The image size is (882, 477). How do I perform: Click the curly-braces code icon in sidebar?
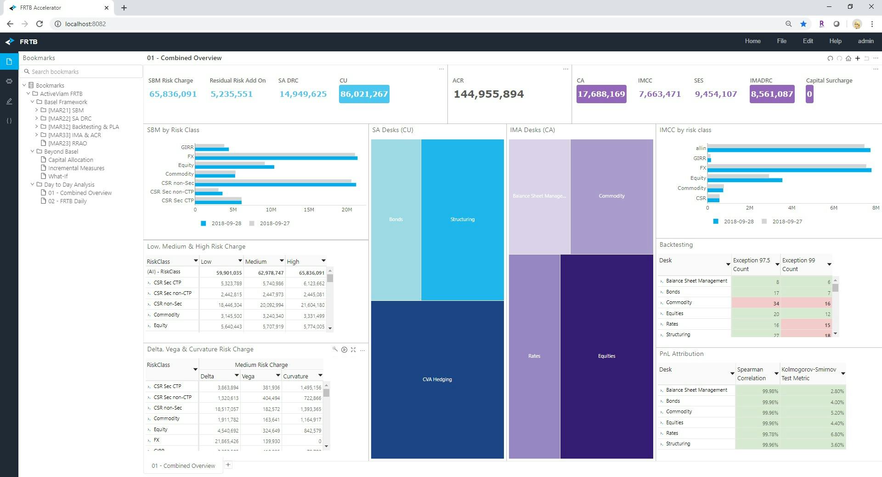[x=9, y=121]
